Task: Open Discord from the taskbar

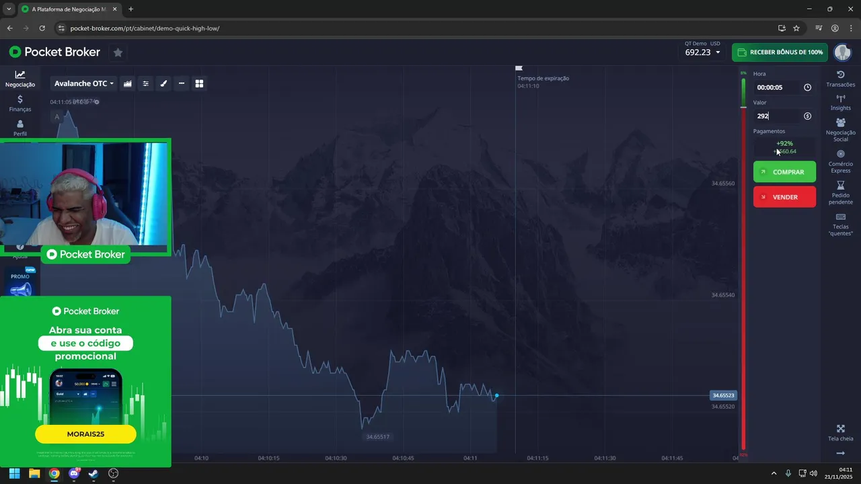Action: coord(74,473)
